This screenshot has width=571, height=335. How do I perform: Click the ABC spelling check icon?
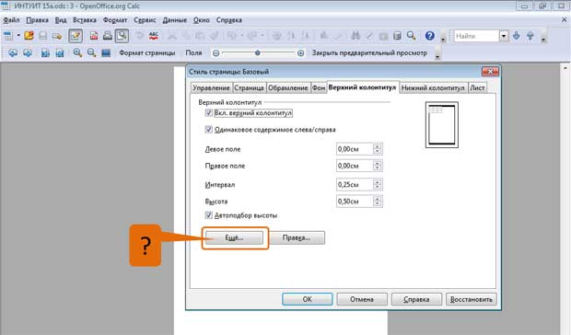tap(154, 36)
